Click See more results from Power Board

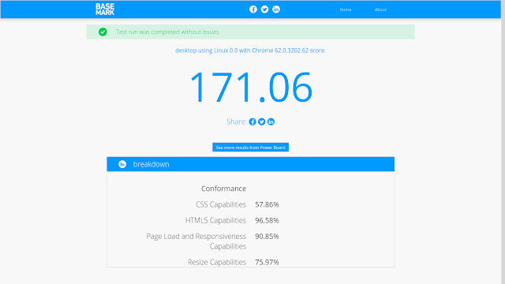pos(251,148)
